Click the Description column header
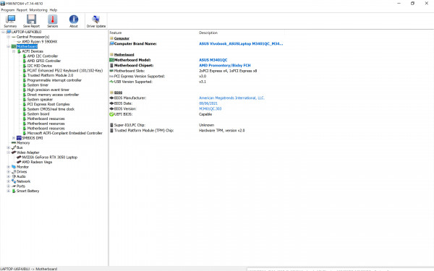Screen dimensions: 434x271 point(208,33)
